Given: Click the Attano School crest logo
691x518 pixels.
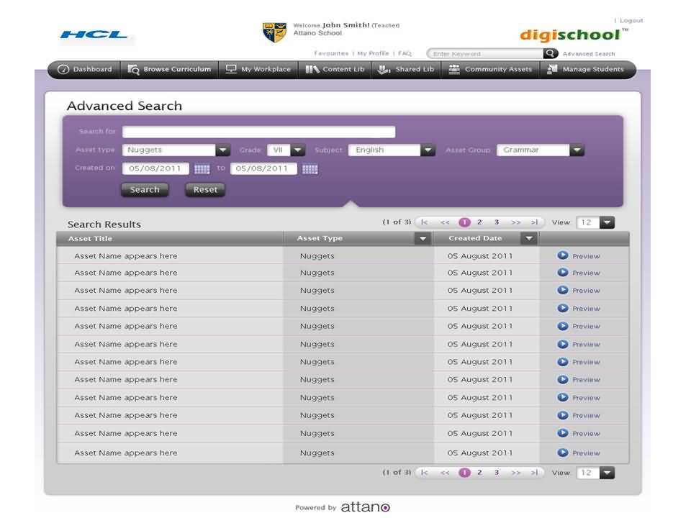Looking at the screenshot, I should point(274,32).
